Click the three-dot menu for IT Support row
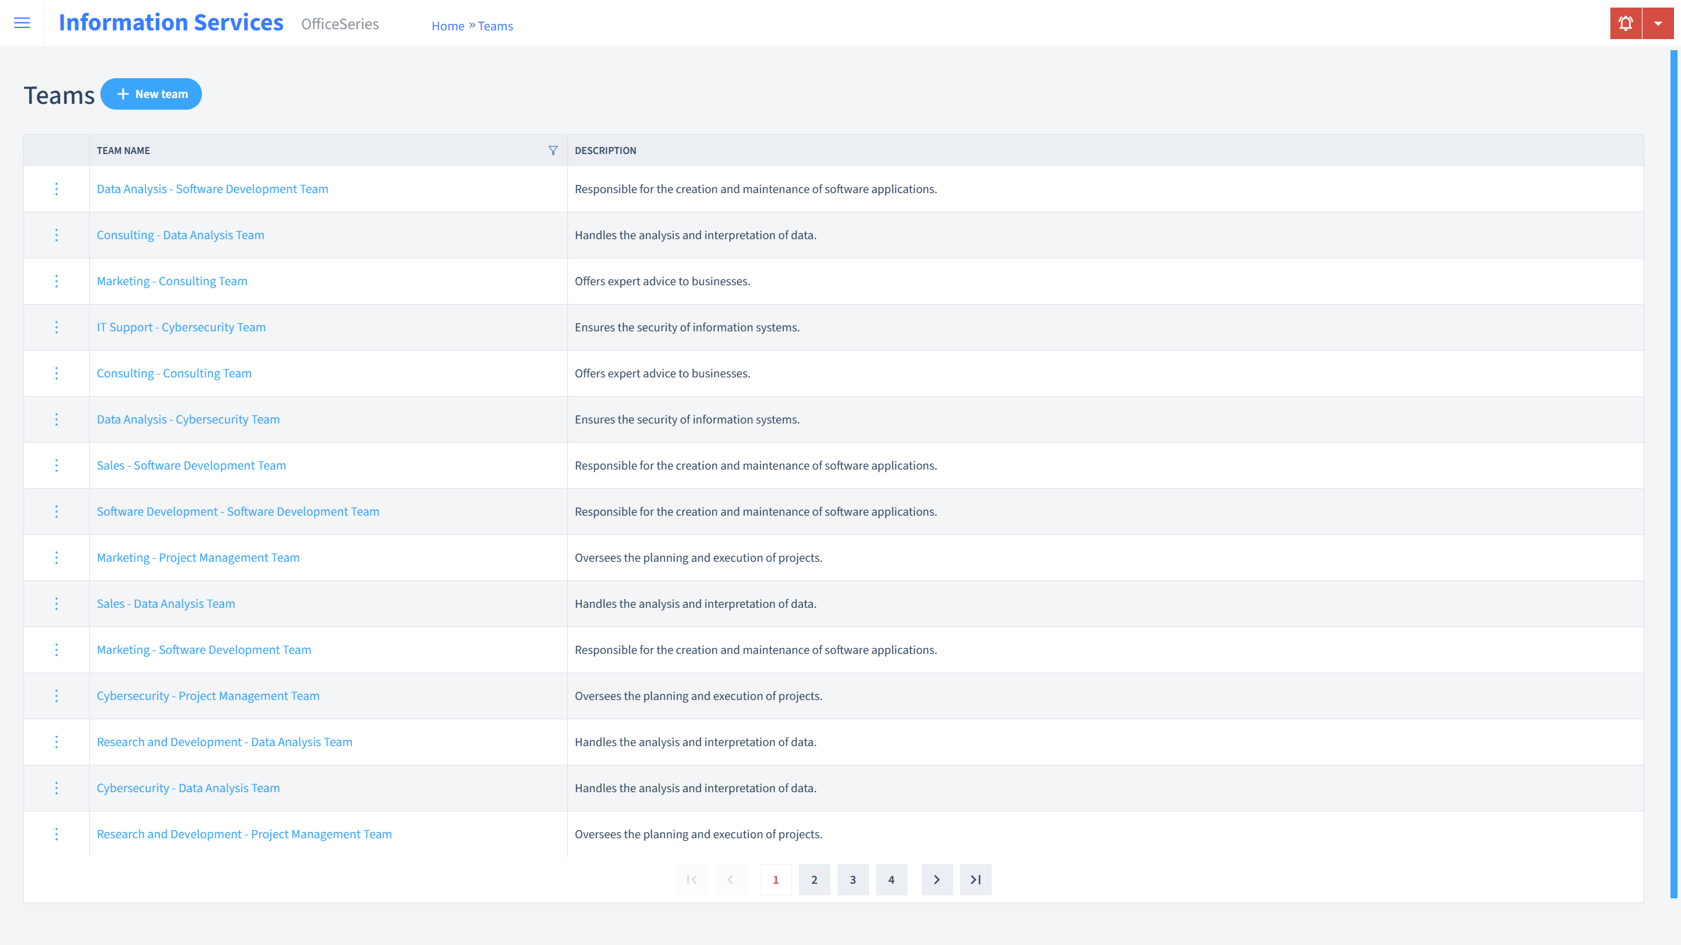The height and width of the screenshot is (945, 1681). click(x=57, y=327)
